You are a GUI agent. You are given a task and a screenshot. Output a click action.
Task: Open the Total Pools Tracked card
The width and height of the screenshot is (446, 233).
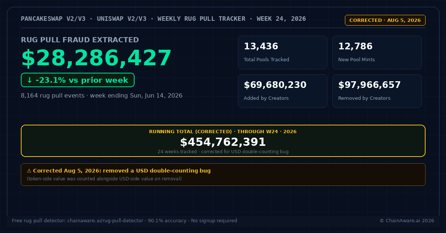(282, 52)
